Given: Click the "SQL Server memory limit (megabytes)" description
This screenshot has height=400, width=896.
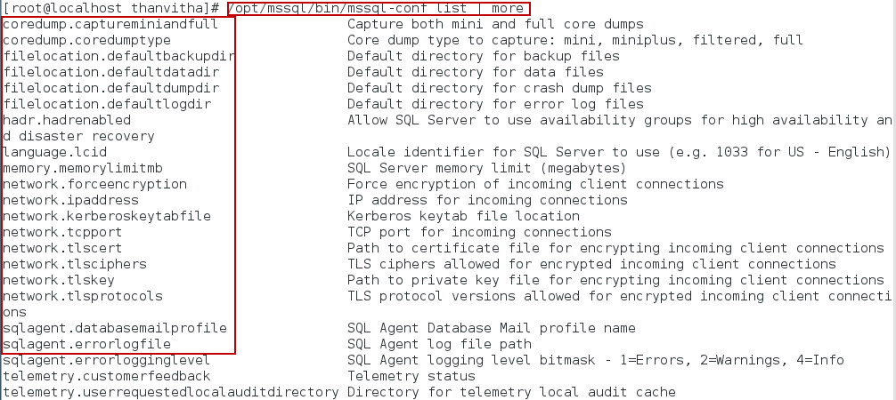Looking at the screenshot, I should [x=486, y=168].
